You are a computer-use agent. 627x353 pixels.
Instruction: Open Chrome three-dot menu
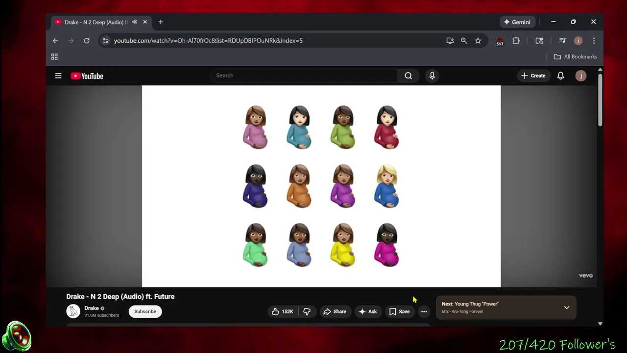point(594,41)
